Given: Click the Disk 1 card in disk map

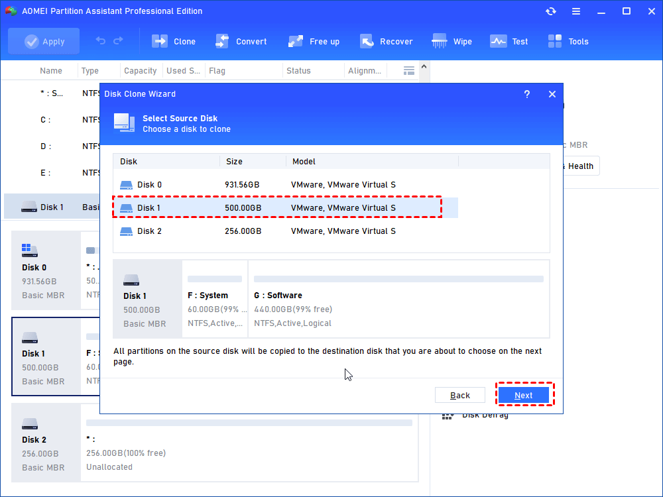Looking at the screenshot, I should (x=46, y=357).
